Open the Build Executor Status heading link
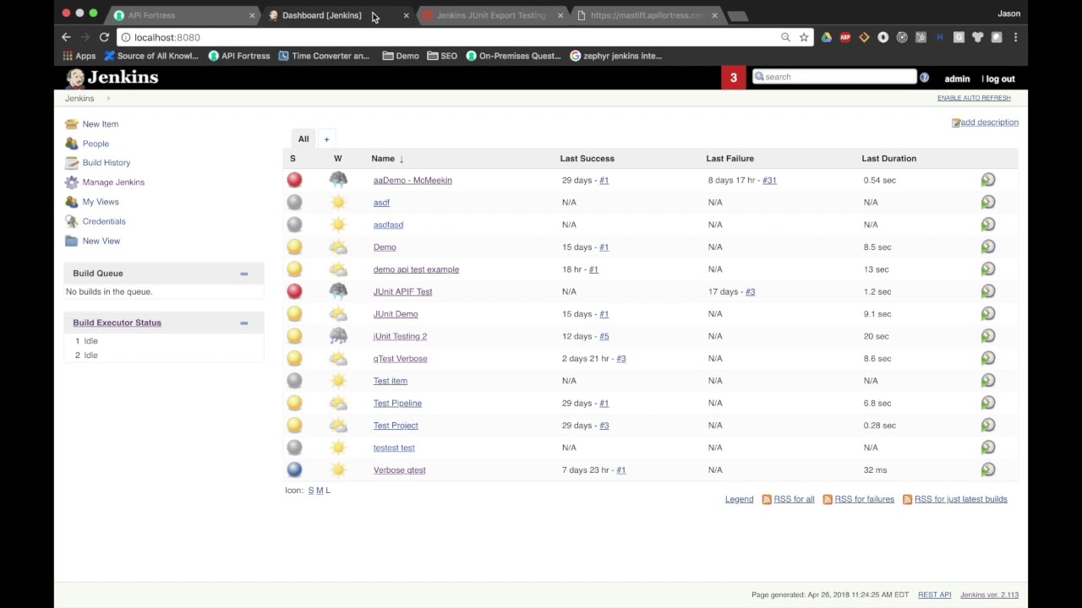Image resolution: width=1082 pixels, height=608 pixels. (x=117, y=323)
